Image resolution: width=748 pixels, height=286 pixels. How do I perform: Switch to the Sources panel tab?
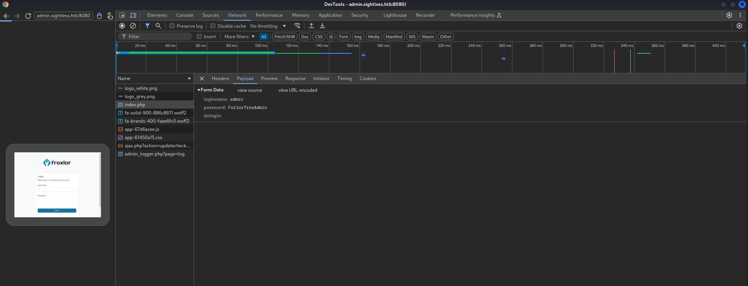(x=210, y=15)
